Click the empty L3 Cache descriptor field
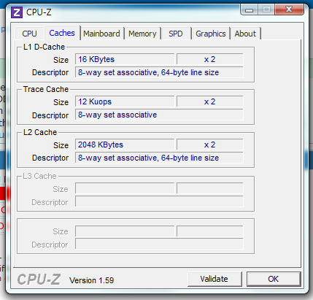The image size is (313, 300). click(159, 201)
